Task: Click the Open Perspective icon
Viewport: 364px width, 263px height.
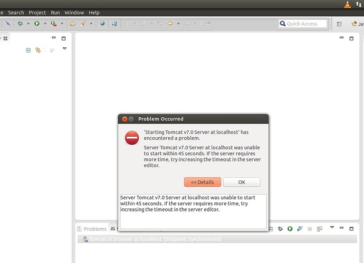Action: click(x=339, y=24)
